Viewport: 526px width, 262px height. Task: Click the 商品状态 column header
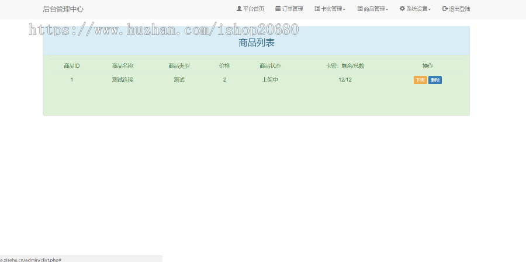coord(270,66)
